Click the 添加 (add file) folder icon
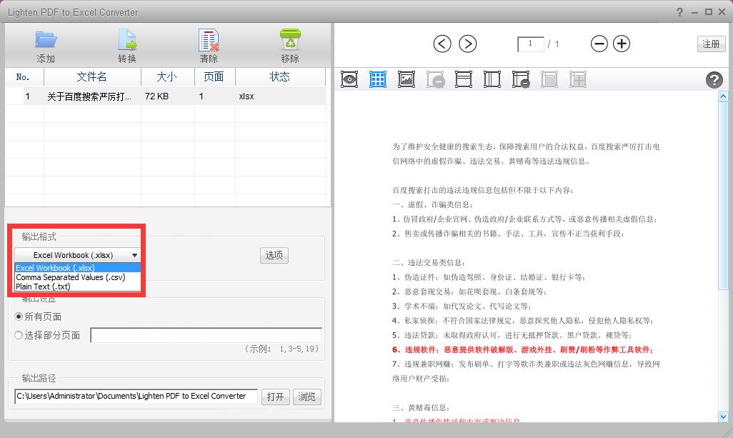The height and width of the screenshot is (438, 733). [x=46, y=40]
